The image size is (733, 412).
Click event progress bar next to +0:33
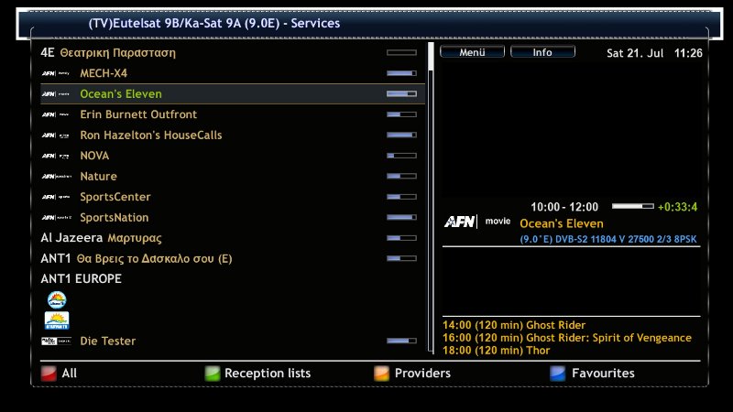633,206
